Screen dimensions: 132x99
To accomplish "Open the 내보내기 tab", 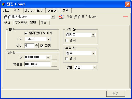I will click(x=53, y=10).
